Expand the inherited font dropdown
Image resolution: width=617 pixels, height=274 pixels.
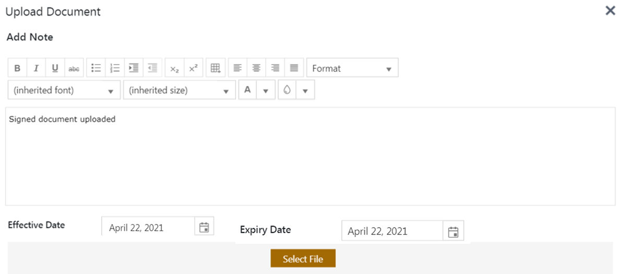click(64, 90)
